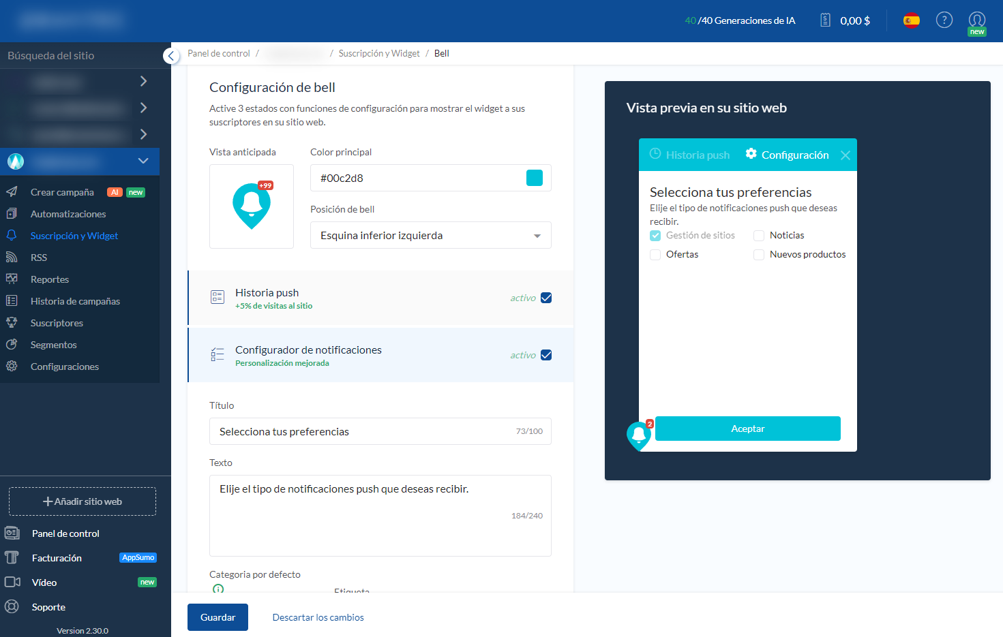
Task: Collapse the active site menu chevron
Action: (143, 161)
